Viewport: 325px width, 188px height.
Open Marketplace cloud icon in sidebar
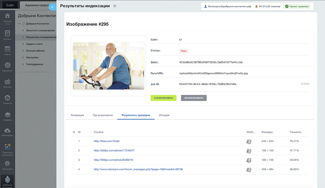coord(8,132)
